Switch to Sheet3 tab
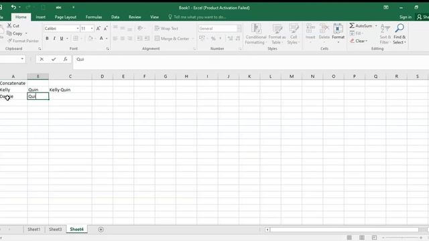 click(x=55, y=229)
